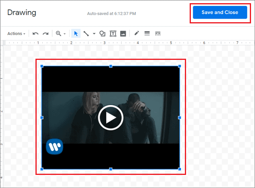Screen dimensions: 255x188
Task: Open the Shape tool
Action: 102,34
